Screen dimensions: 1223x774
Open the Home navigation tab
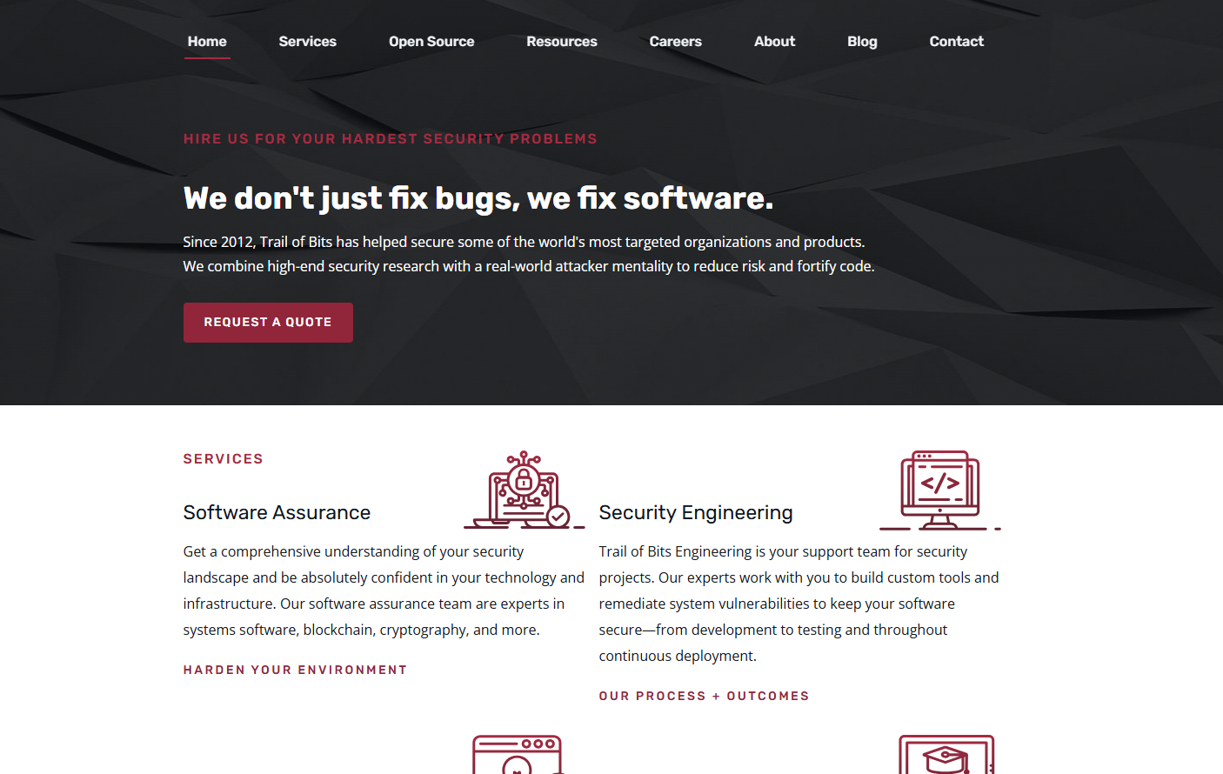(x=207, y=42)
